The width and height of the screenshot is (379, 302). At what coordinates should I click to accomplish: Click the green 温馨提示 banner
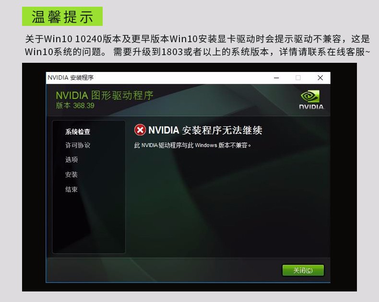click(x=62, y=16)
